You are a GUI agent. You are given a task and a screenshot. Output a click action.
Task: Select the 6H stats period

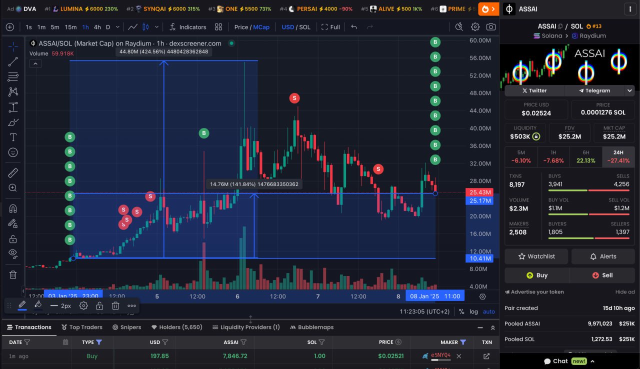585,156
